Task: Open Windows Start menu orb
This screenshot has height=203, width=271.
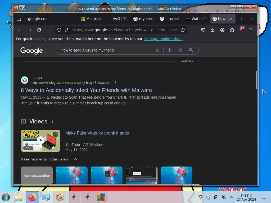Action: point(6,197)
